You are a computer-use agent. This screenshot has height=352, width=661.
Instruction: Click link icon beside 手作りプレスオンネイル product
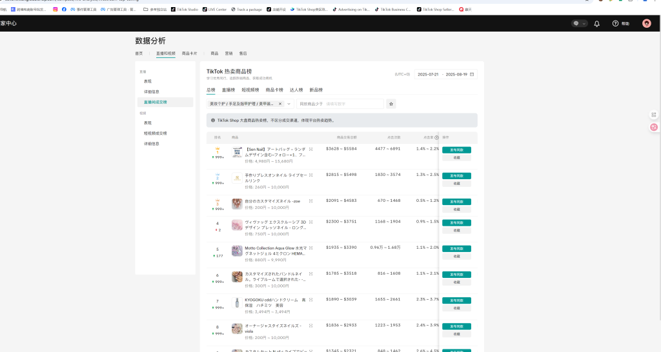point(310,175)
